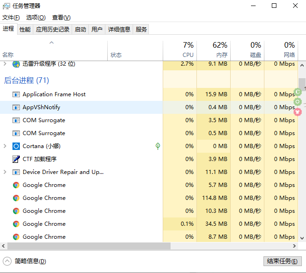Image resolution: width=306 pixels, height=273 pixels.
Task: Click the icon of the 0.5 MB COM Surrogate
Action: coord(16,133)
